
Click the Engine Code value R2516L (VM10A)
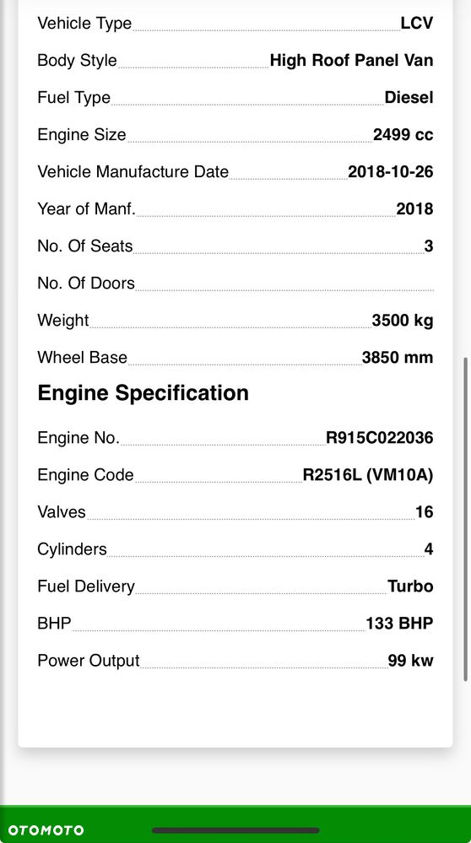[x=368, y=475]
